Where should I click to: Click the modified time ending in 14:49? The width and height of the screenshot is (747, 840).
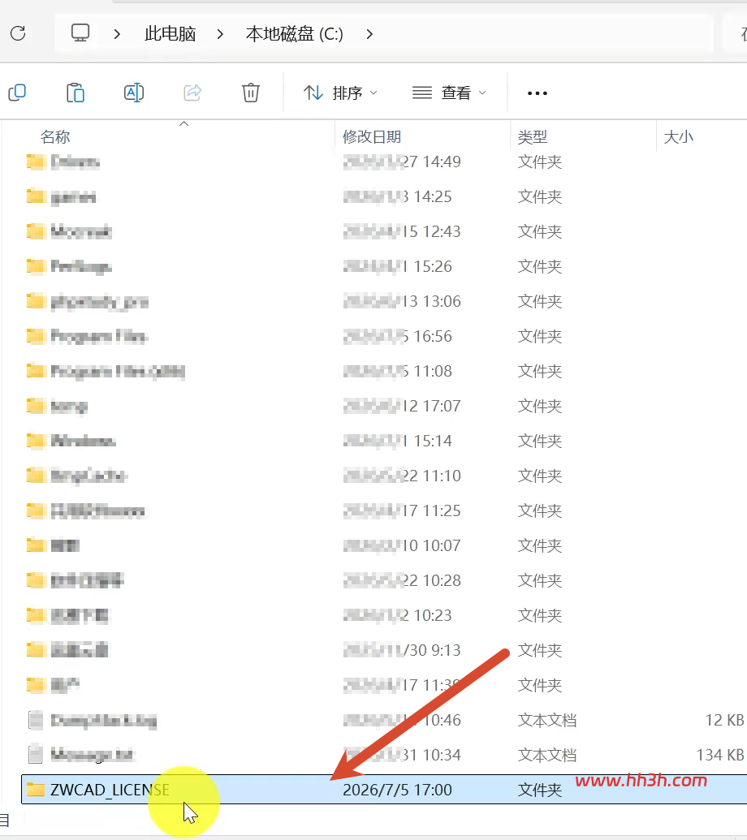click(x=402, y=162)
